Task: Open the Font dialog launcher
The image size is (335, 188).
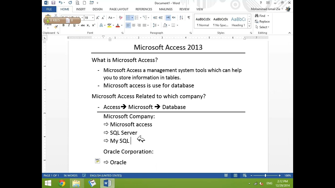Action: 122,33
